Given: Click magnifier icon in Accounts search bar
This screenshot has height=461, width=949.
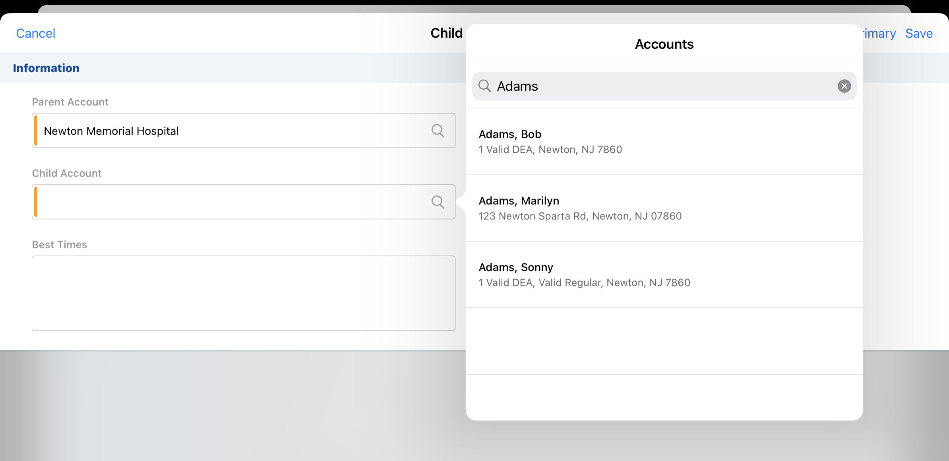Looking at the screenshot, I should (x=484, y=86).
